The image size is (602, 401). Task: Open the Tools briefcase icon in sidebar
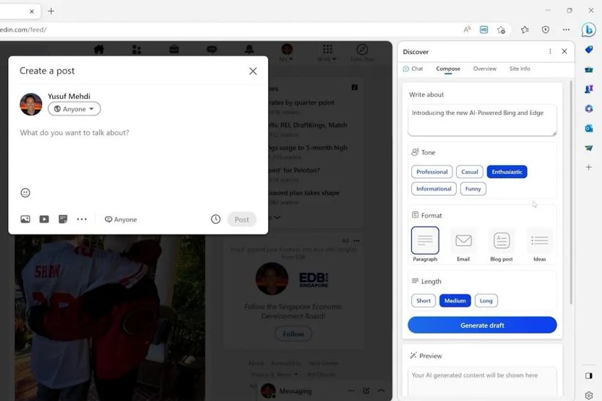[589, 70]
